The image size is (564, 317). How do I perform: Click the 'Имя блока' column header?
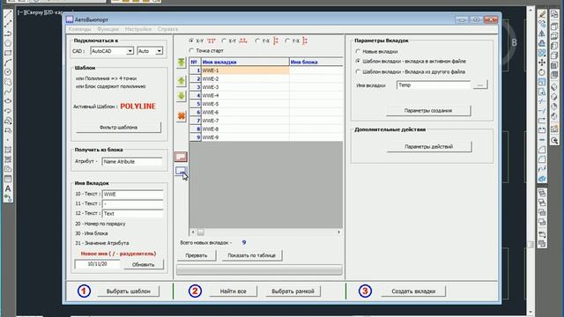click(315, 63)
